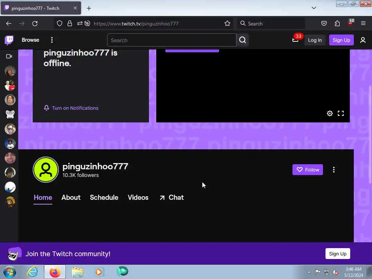Follow the pinguzinhoo777 channel
372x279 pixels.
click(307, 170)
